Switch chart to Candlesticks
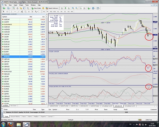The image size is (159, 127). pyautogui.click(x=65, y=8)
